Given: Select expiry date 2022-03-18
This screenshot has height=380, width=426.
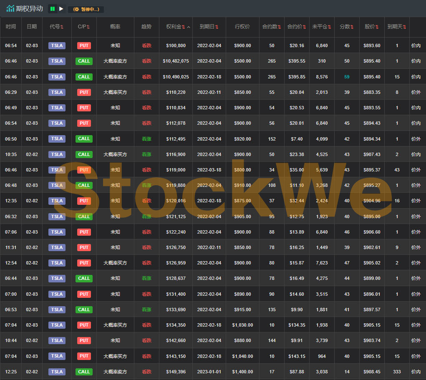Looking at the screenshot, I should [209, 170].
